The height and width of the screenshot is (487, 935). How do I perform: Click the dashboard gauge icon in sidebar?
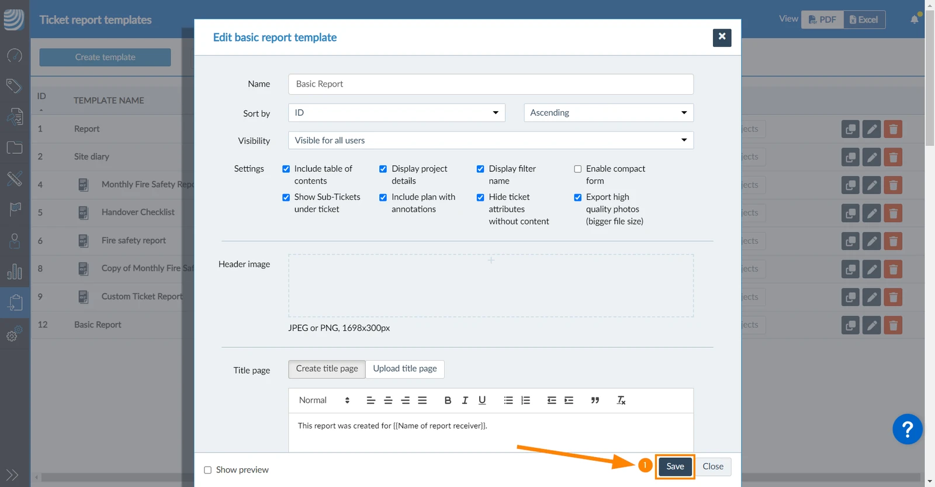pos(15,56)
